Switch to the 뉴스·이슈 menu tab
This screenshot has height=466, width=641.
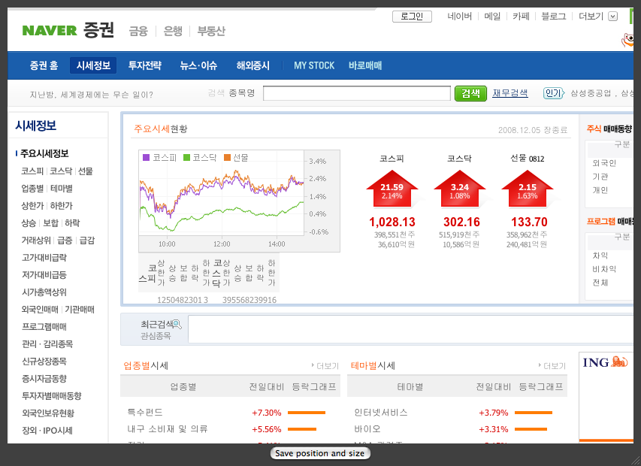[x=198, y=65]
